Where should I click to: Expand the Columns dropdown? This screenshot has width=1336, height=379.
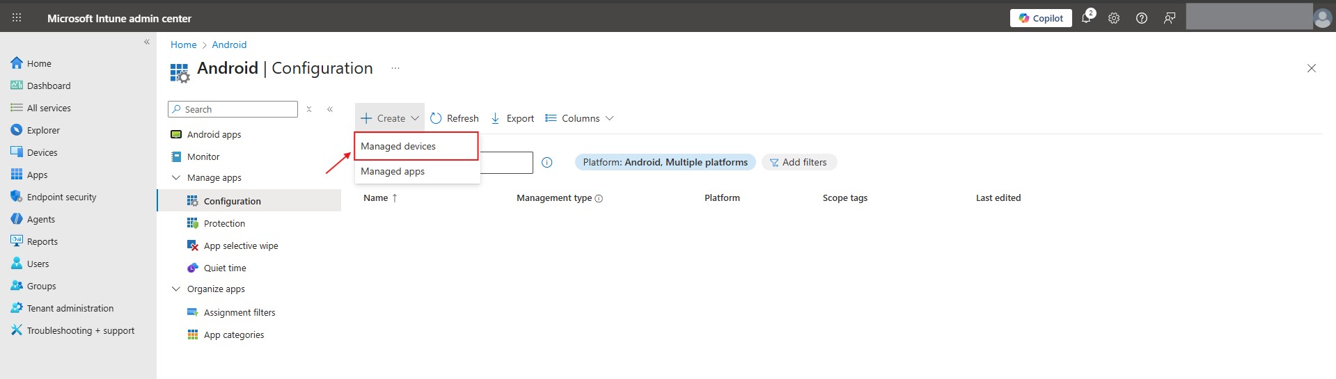coord(579,118)
